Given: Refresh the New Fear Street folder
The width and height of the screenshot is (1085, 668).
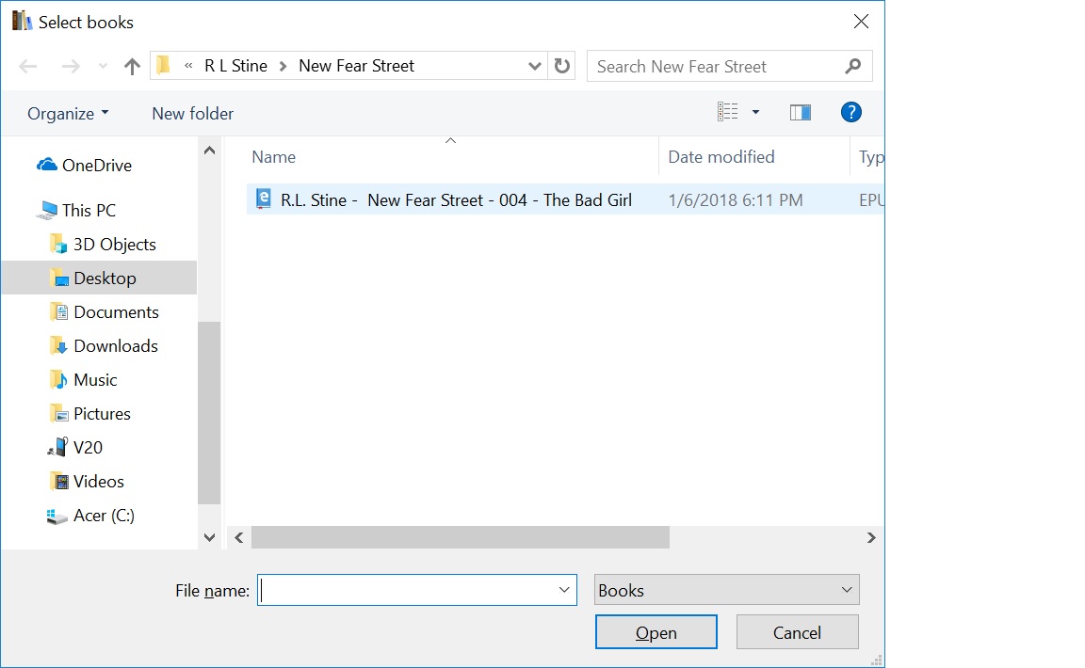Looking at the screenshot, I should 562,66.
